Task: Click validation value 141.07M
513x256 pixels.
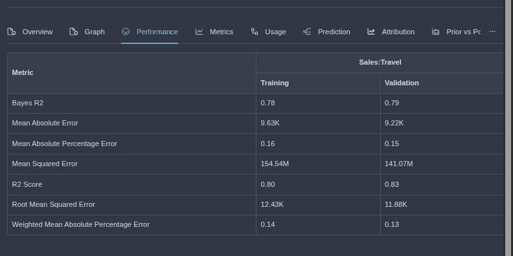Action: point(398,164)
